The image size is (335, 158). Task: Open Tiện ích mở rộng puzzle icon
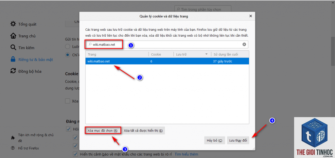point(13,138)
